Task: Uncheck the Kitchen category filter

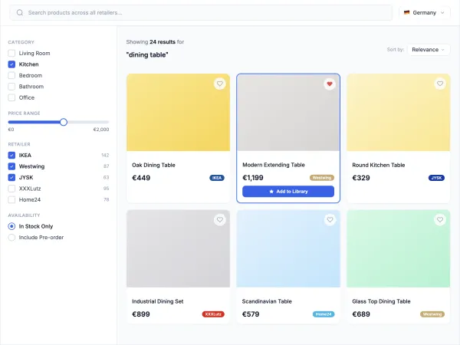Action: tap(11, 64)
